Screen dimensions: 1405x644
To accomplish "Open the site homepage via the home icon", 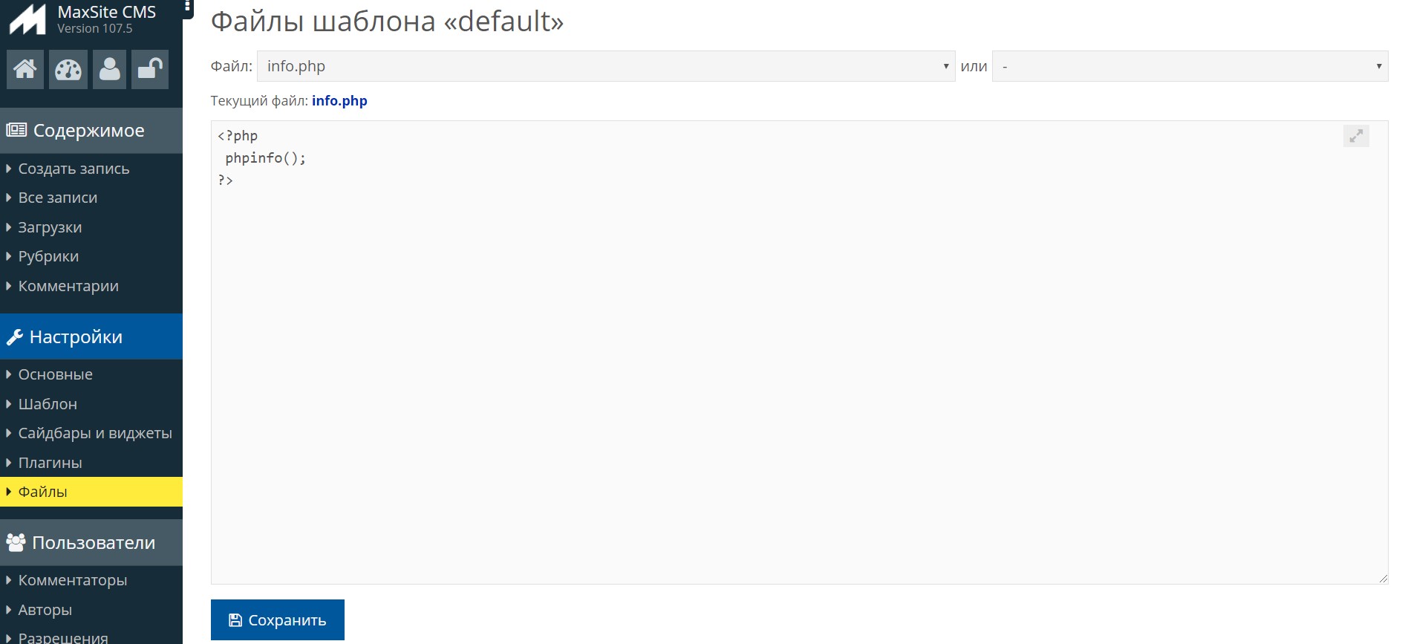I will point(25,69).
